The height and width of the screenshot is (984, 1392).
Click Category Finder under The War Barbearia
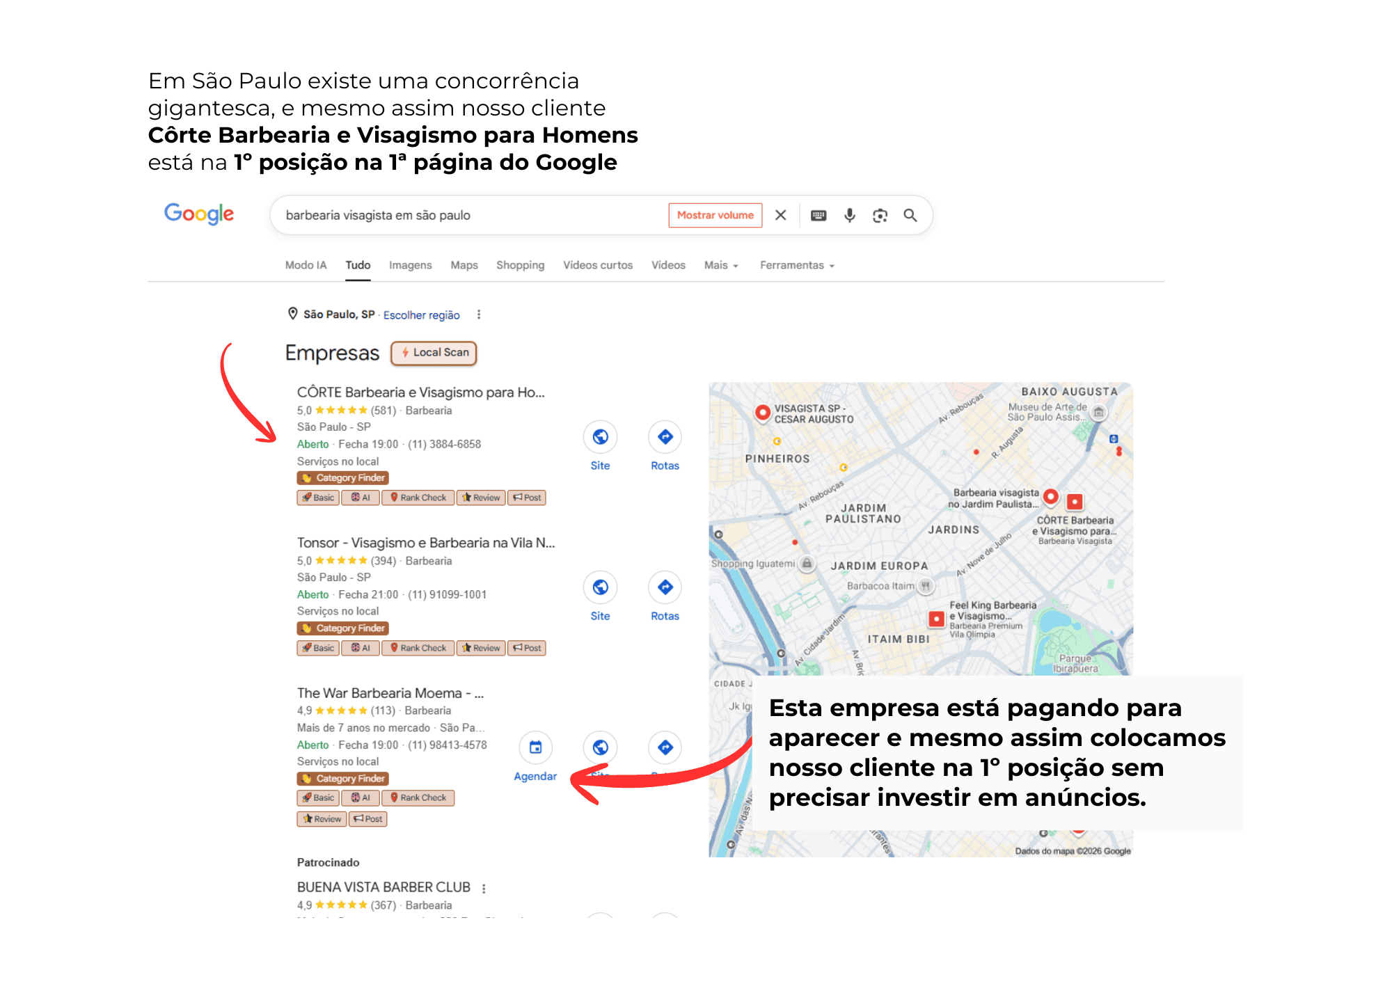(342, 779)
